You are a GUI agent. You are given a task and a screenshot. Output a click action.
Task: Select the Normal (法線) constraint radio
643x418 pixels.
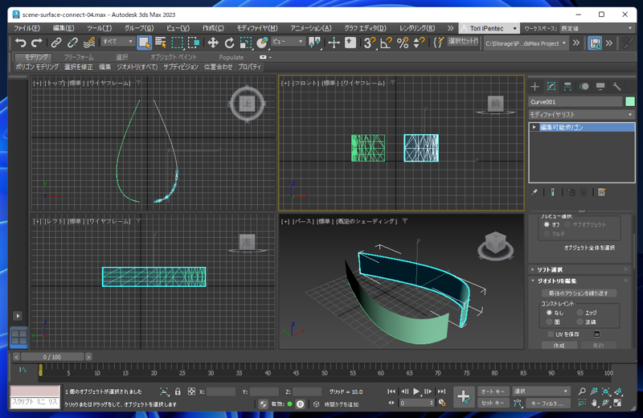click(580, 322)
